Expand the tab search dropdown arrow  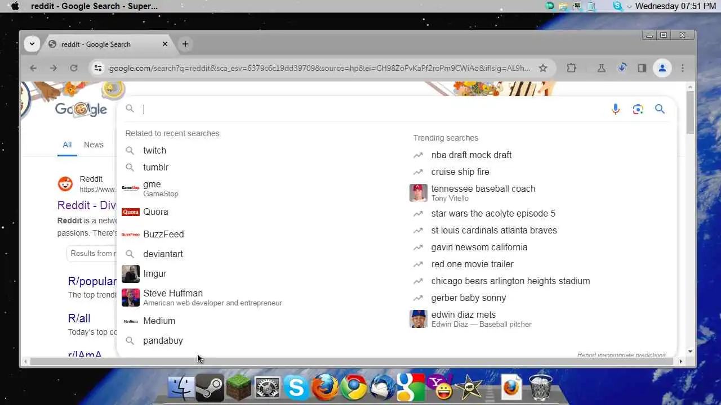click(32, 44)
